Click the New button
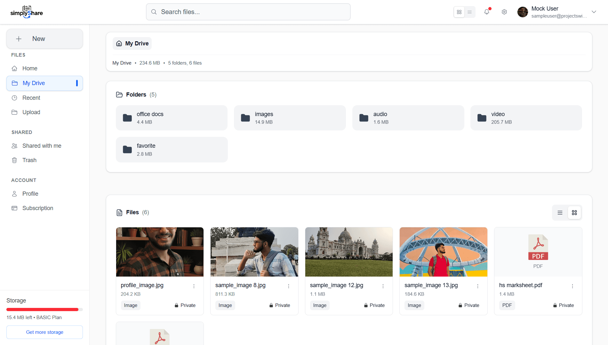Viewport: 608px width, 345px height. (x=44, y=39)
